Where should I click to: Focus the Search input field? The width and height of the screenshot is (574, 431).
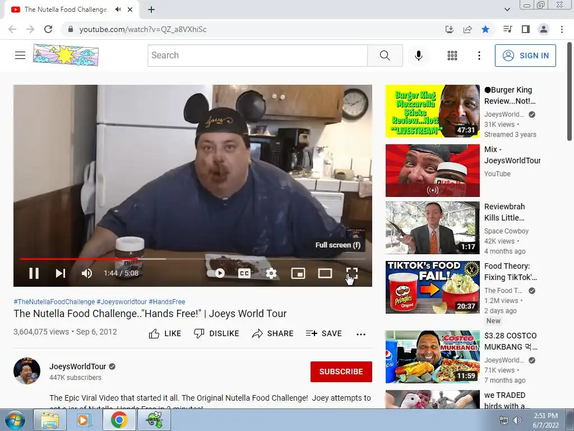coord(257,56)
